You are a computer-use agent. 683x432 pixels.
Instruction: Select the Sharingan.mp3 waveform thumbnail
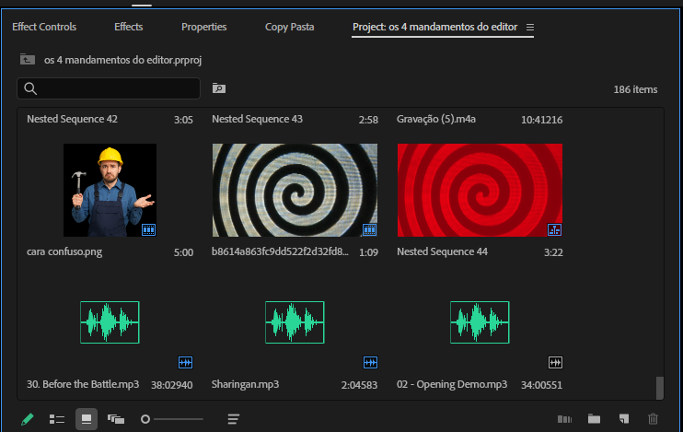295,322
